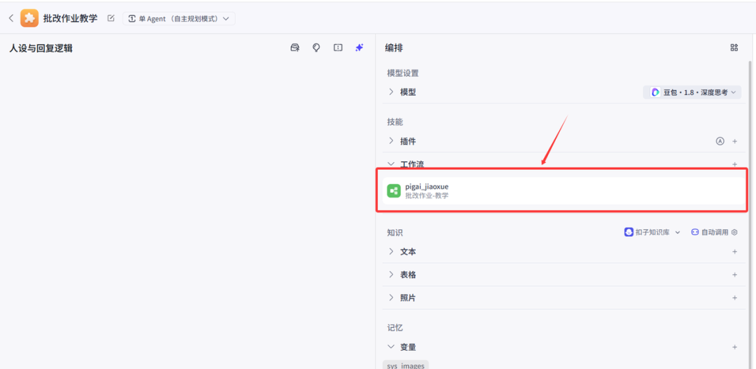Click the 批改作业-教学 workflow description
Viewport: 756px width, 369px height.
427,195
